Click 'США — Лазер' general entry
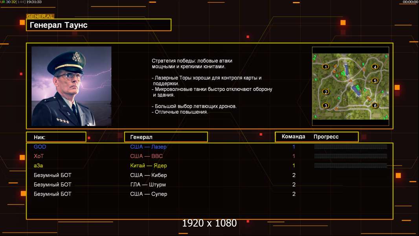The height and width of the screenshot is (236, 419). pyautogui.click(x=148, y=147)
